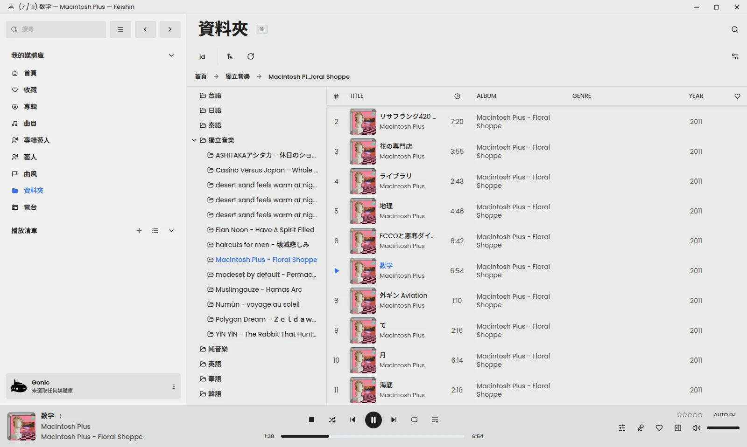Open the playlist list view icon

point(155,231)
